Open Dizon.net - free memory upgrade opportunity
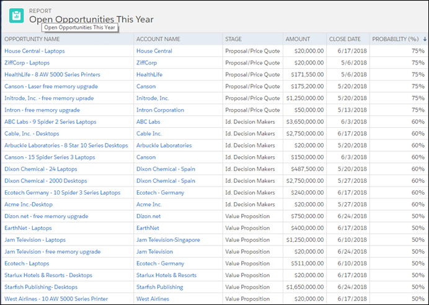The image size is (429, 305). (46, 216)
